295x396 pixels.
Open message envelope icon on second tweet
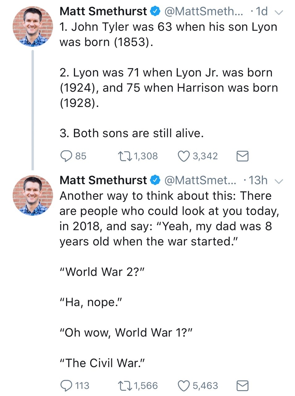point(242,386)
